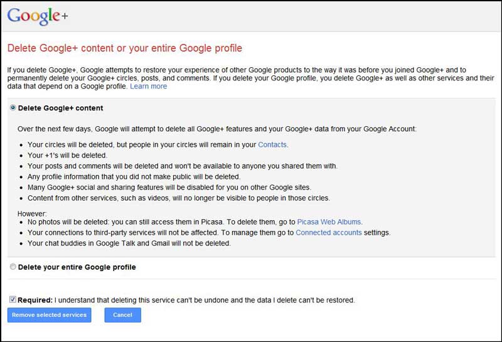The width and height of the screenshot is (502, 342).
Task: Click the Google+ logo
Action: (38, 16)
